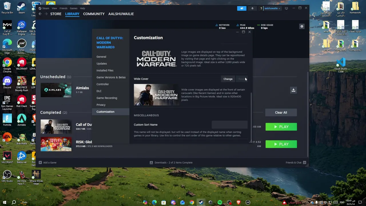366x206 pixels.
Task: Open the OBS Studio desktop icon
Action: (x=7, y=176)
